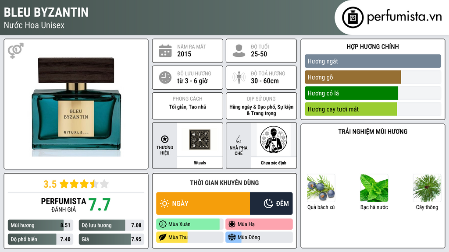Image resolution: width=449 pixels, height=252 pixels.
Task: Click the calendar icon beside Năm ra mắt
Action: point(165,51)
